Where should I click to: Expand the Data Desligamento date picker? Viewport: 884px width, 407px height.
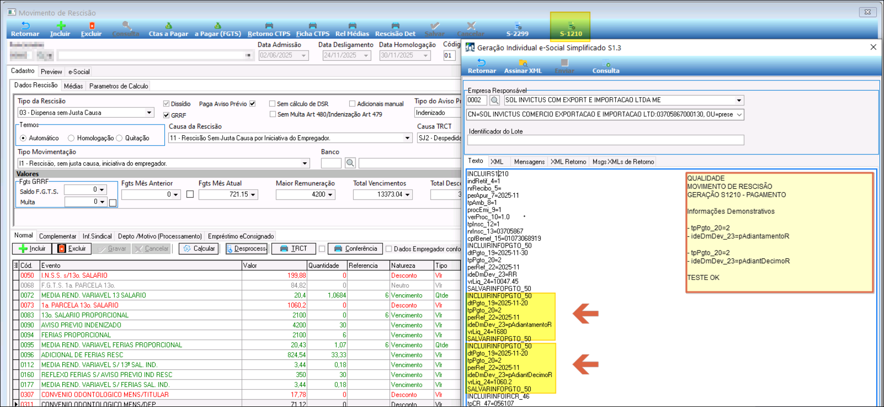click(366, 56)
